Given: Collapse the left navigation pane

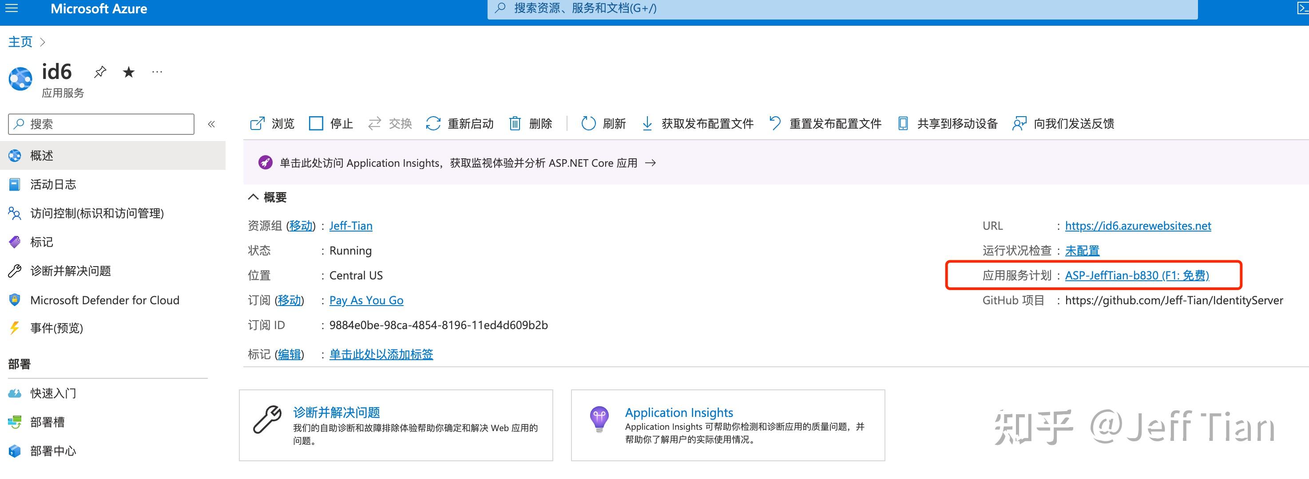Looking at the screenshot, I should click(211, 124).
